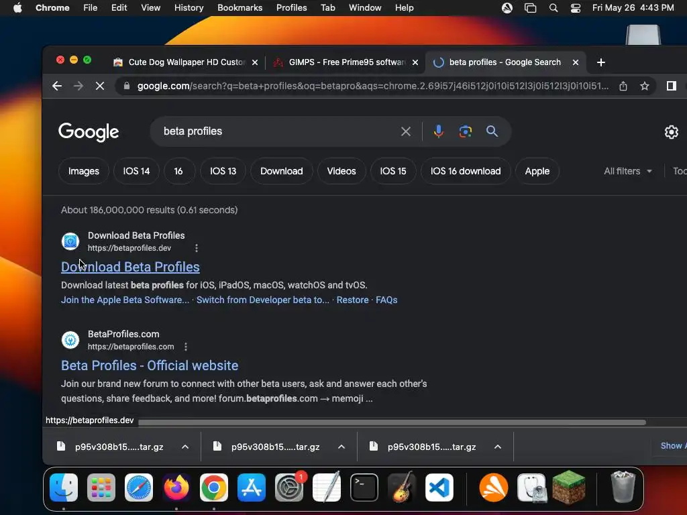This screenshot has height=515, width=687.
Task: Open the History menu
Action: [x=189, y=8]
